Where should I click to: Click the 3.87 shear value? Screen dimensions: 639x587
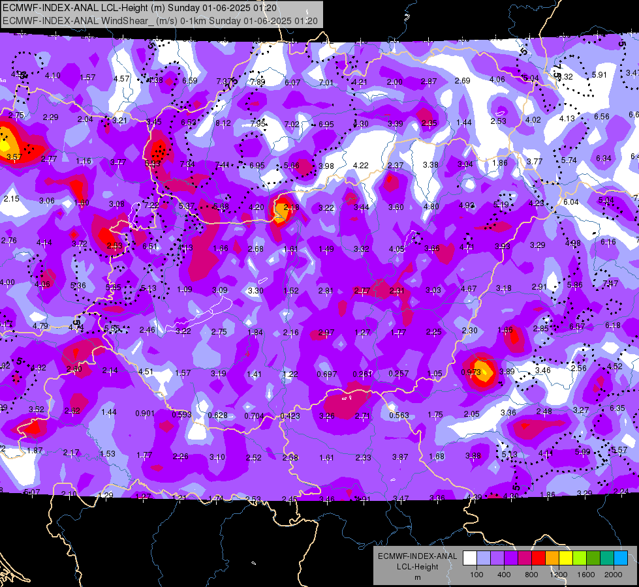400,457
